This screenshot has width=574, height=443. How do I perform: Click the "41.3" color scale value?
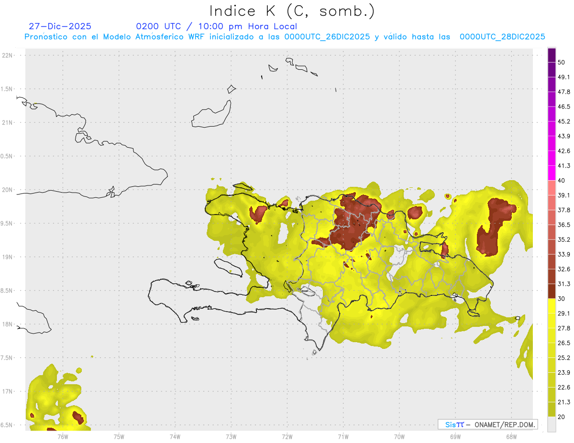(x=564, y=166)
